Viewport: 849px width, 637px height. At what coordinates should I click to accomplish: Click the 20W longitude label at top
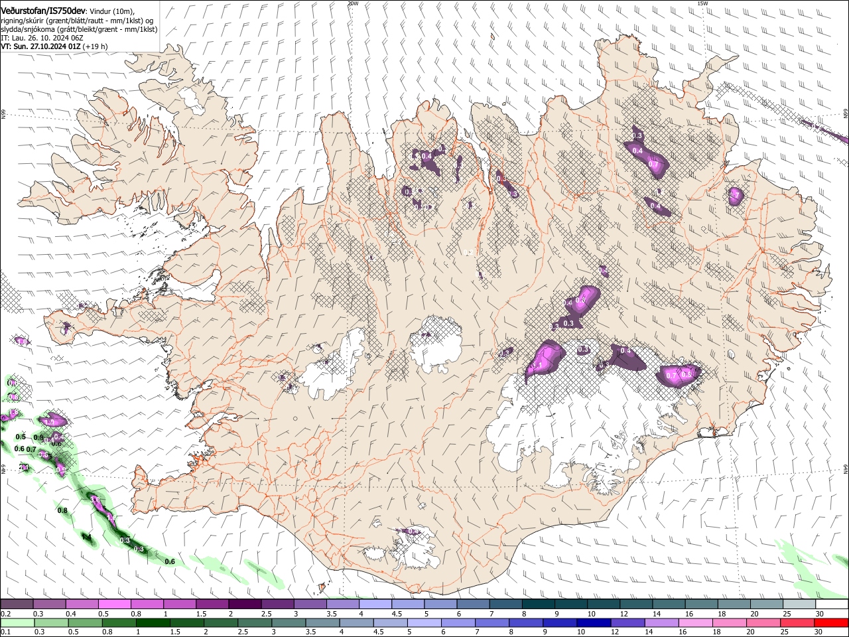[x=353, y=3]
